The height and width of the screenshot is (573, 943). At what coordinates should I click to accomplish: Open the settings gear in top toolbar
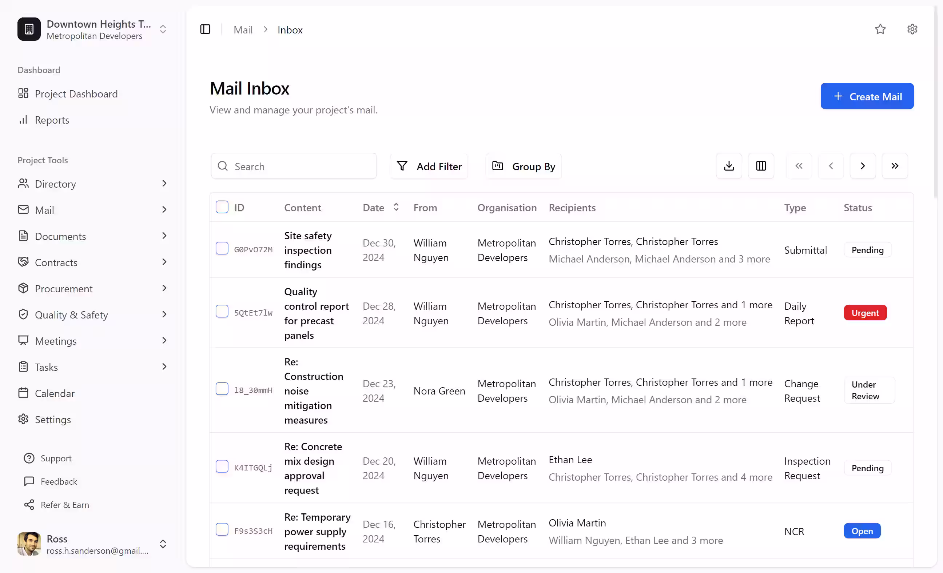912,29
